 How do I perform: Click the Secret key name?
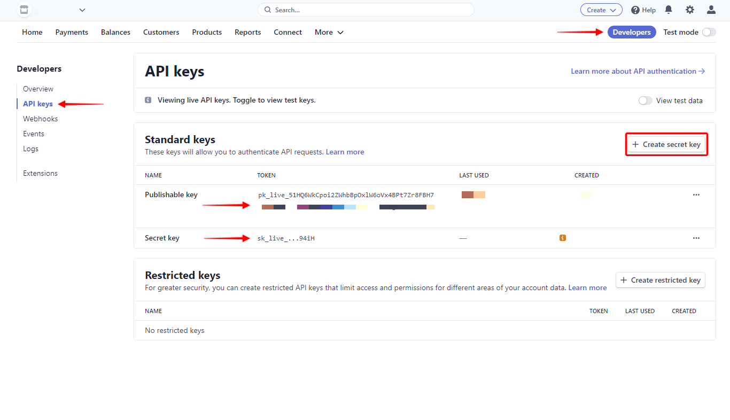pos(162,238)
